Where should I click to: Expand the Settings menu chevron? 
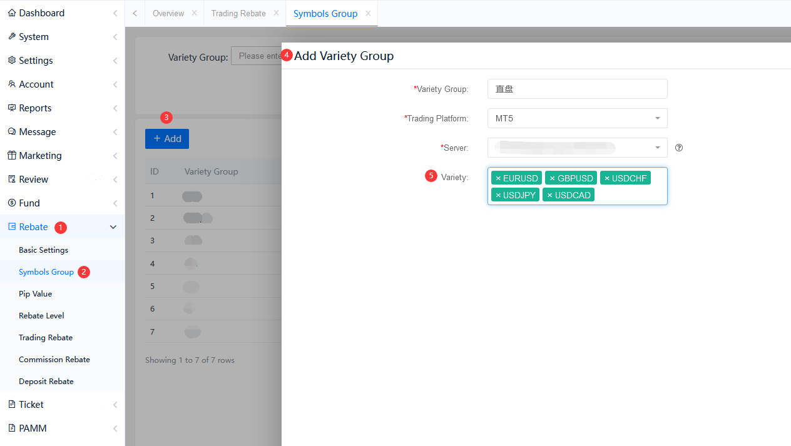point(115,61)
